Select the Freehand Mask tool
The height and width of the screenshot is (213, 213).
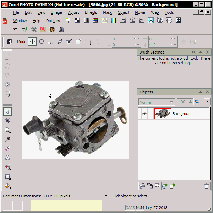click(7, 75)
